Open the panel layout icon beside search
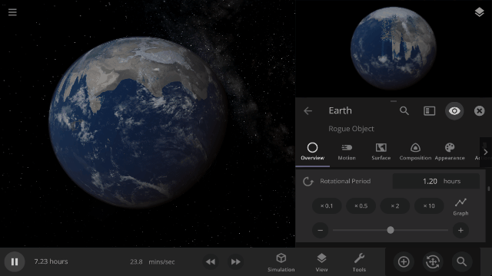 coord(429,110)
